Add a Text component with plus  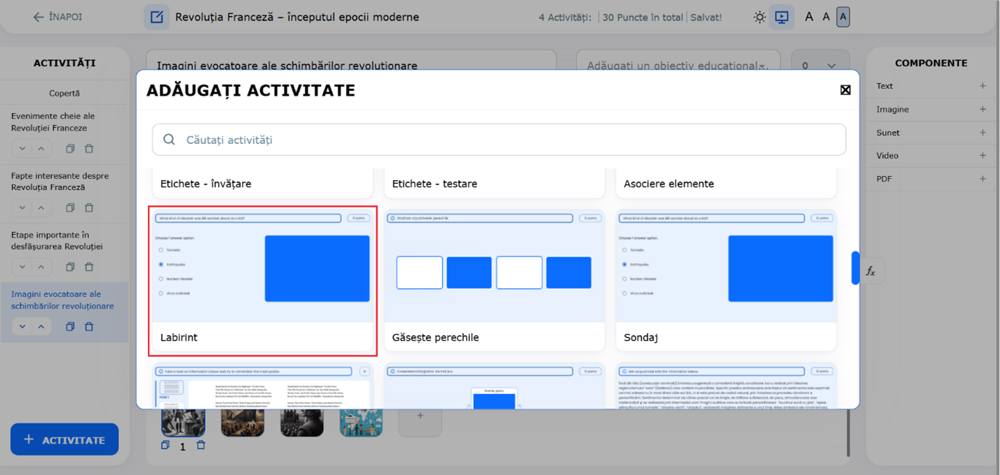[x=983, y=86]
